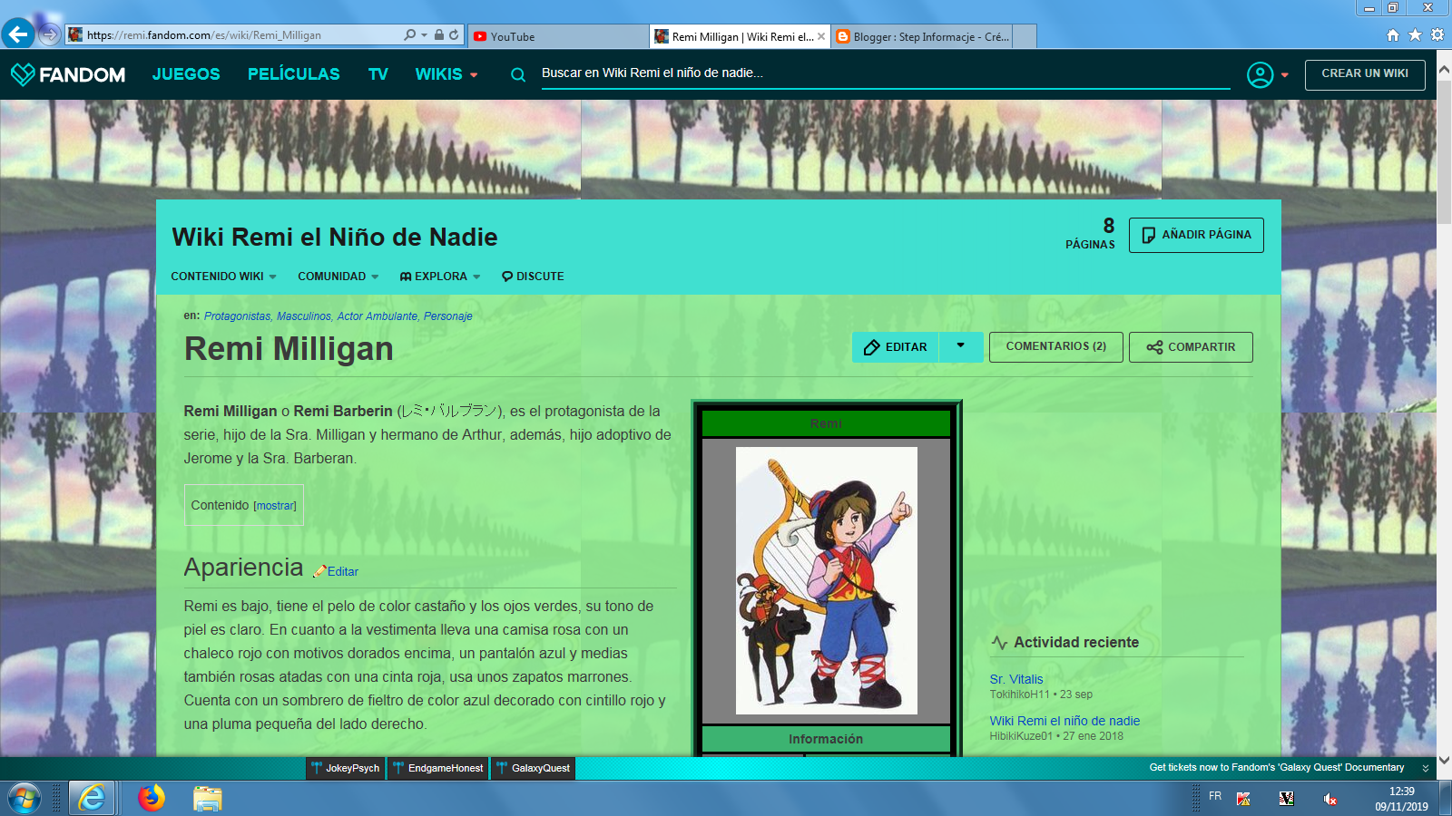Click the AÑADIR PÁGINA button

coord(1196,235)
